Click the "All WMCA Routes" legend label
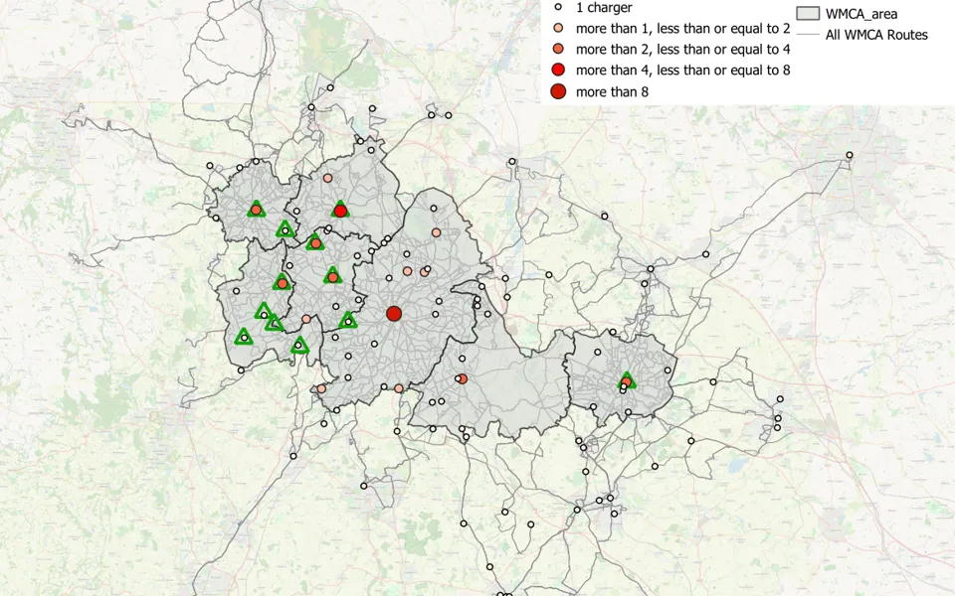This screenshot has height=596, width=955. [876, 36]
